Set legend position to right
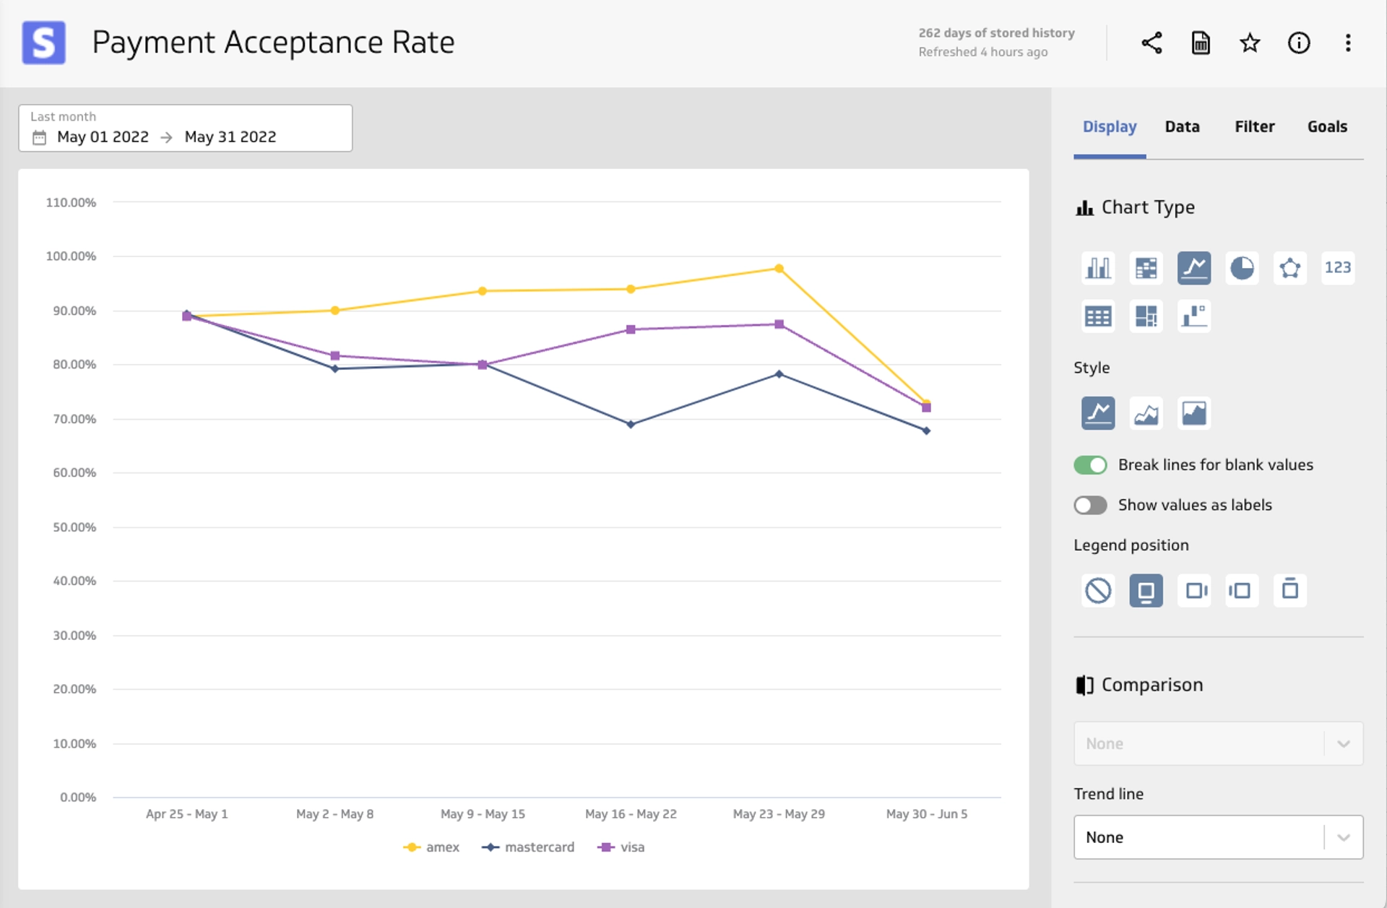The image size is (1387, 908). point(1194,590)
